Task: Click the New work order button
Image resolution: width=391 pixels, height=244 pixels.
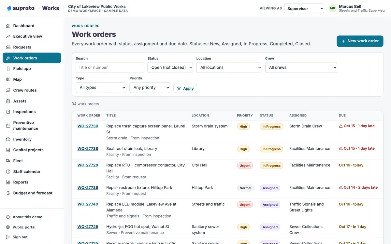Action: click(x=360, y=41)
